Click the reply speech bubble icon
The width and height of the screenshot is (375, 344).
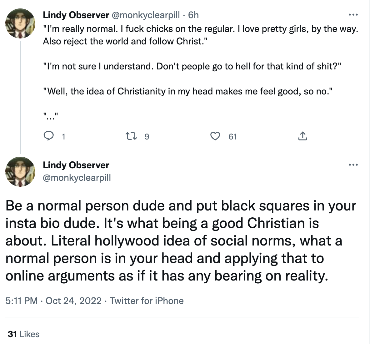pos(48,136)
